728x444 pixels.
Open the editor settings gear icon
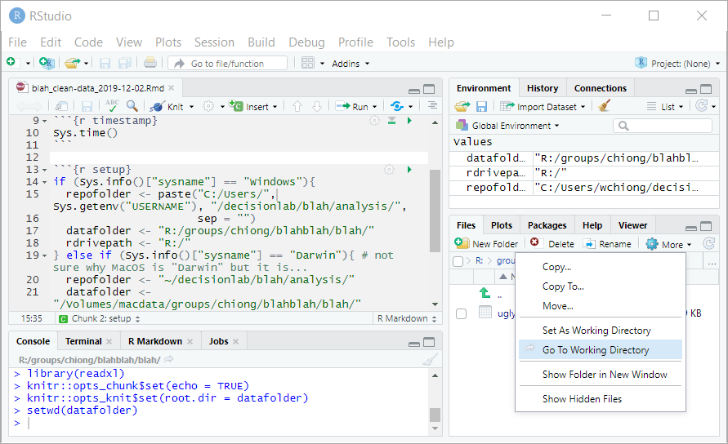pyautogui.click(x=208, y=107)
